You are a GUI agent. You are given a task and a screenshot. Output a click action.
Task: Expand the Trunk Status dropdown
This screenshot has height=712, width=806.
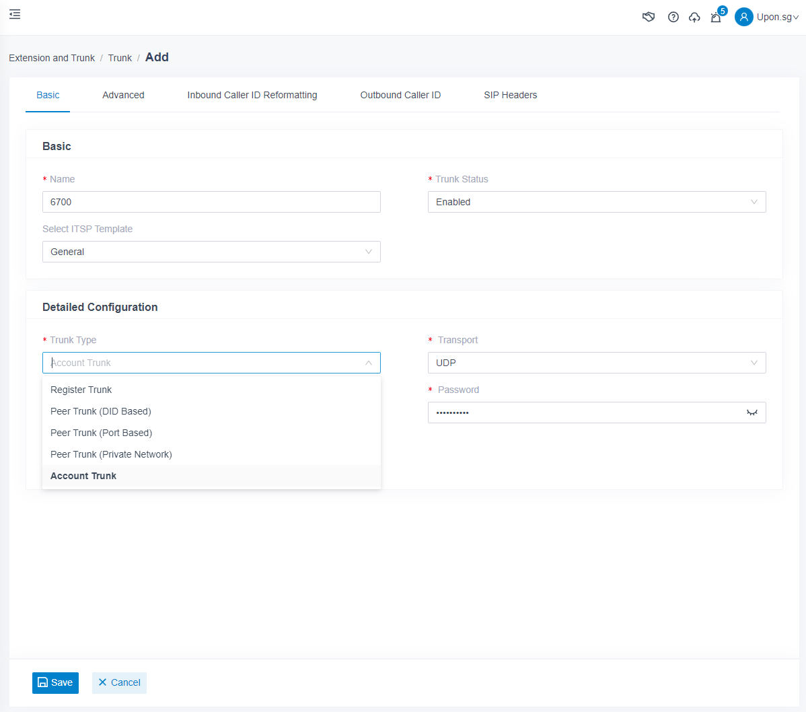coord(596,202)
